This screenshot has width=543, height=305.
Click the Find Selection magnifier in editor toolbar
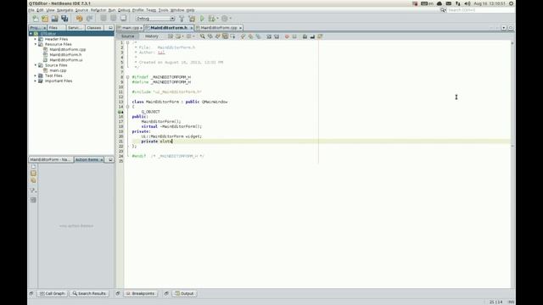[x=202, y=36]
